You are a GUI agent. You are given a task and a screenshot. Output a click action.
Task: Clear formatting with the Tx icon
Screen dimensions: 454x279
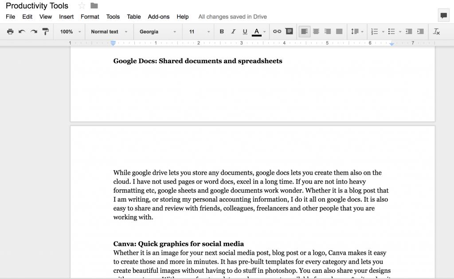click(436, 31)
